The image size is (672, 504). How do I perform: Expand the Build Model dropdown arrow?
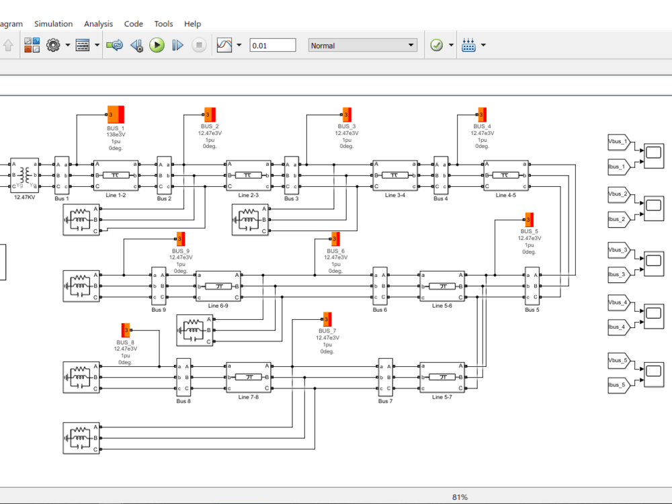click(x=483, y=45)
